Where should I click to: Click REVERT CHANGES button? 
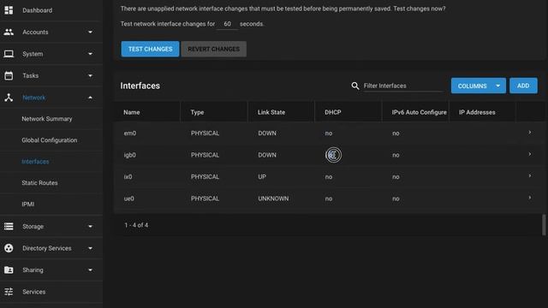pyautogui.click(x=213, y=49)
